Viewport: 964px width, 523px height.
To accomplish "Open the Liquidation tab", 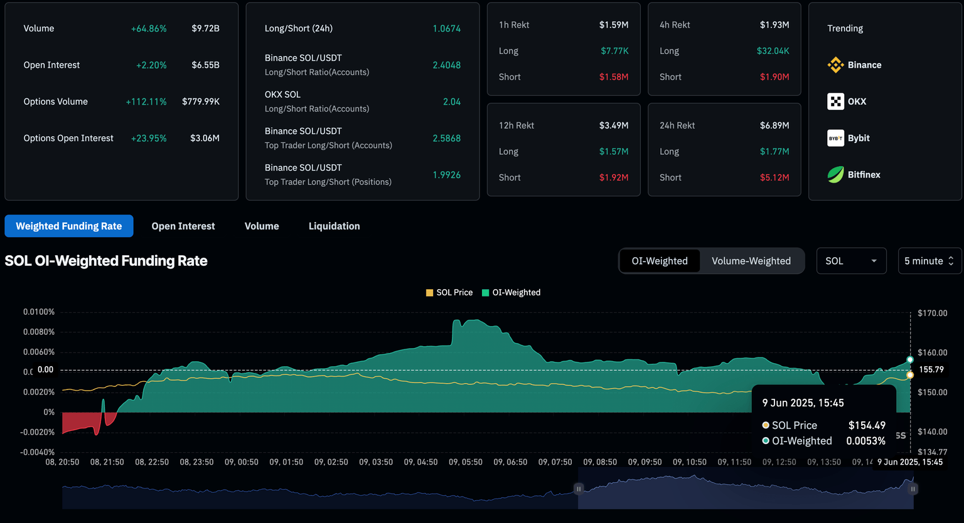I will [334, 226].
